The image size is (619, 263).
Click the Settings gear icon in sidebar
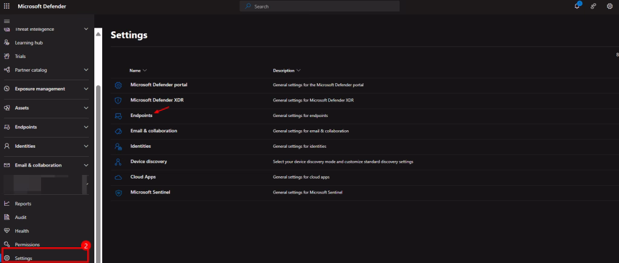click(7, 258)
